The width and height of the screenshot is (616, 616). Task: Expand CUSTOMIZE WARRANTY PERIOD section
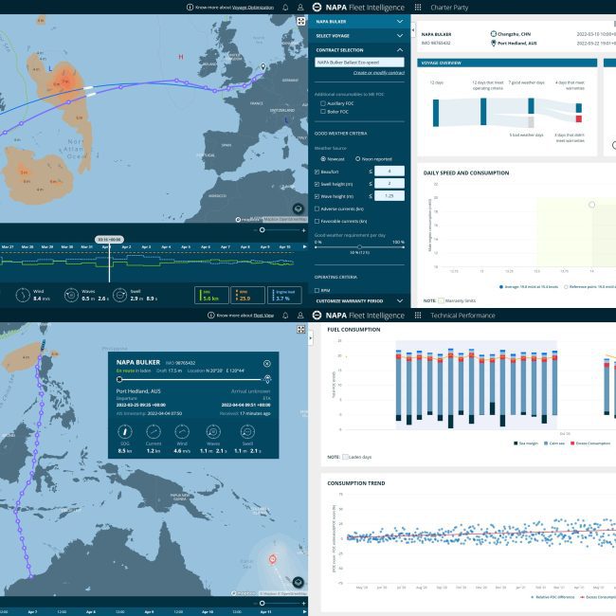click(x=359, y=301)
